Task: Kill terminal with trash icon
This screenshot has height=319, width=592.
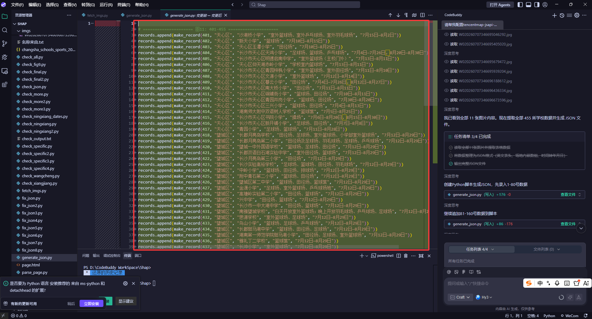Action: point(406,256)
